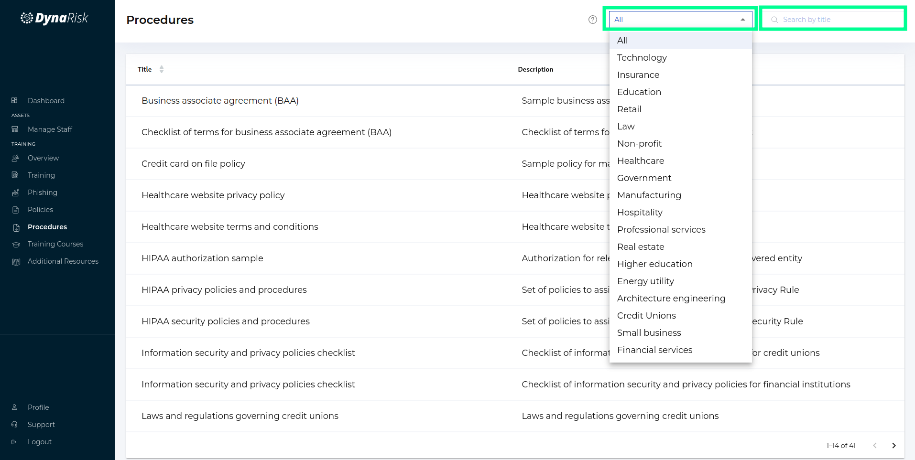The height and width of the screenshot is (460, 915).
Task: Open Checklist of terms for business associate agreement
Action: pyautogui.click(x=515, y=132)
